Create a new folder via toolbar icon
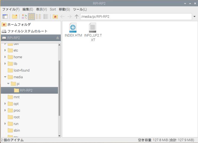The width and height of the screenshot is (198, 143). point(15,16)
